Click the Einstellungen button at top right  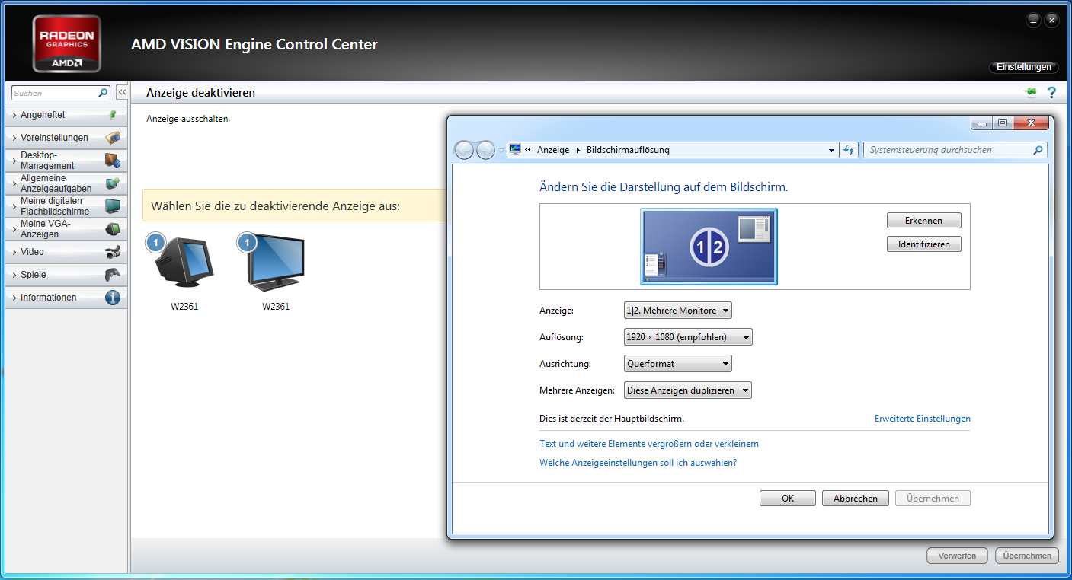coord(1024,67)
